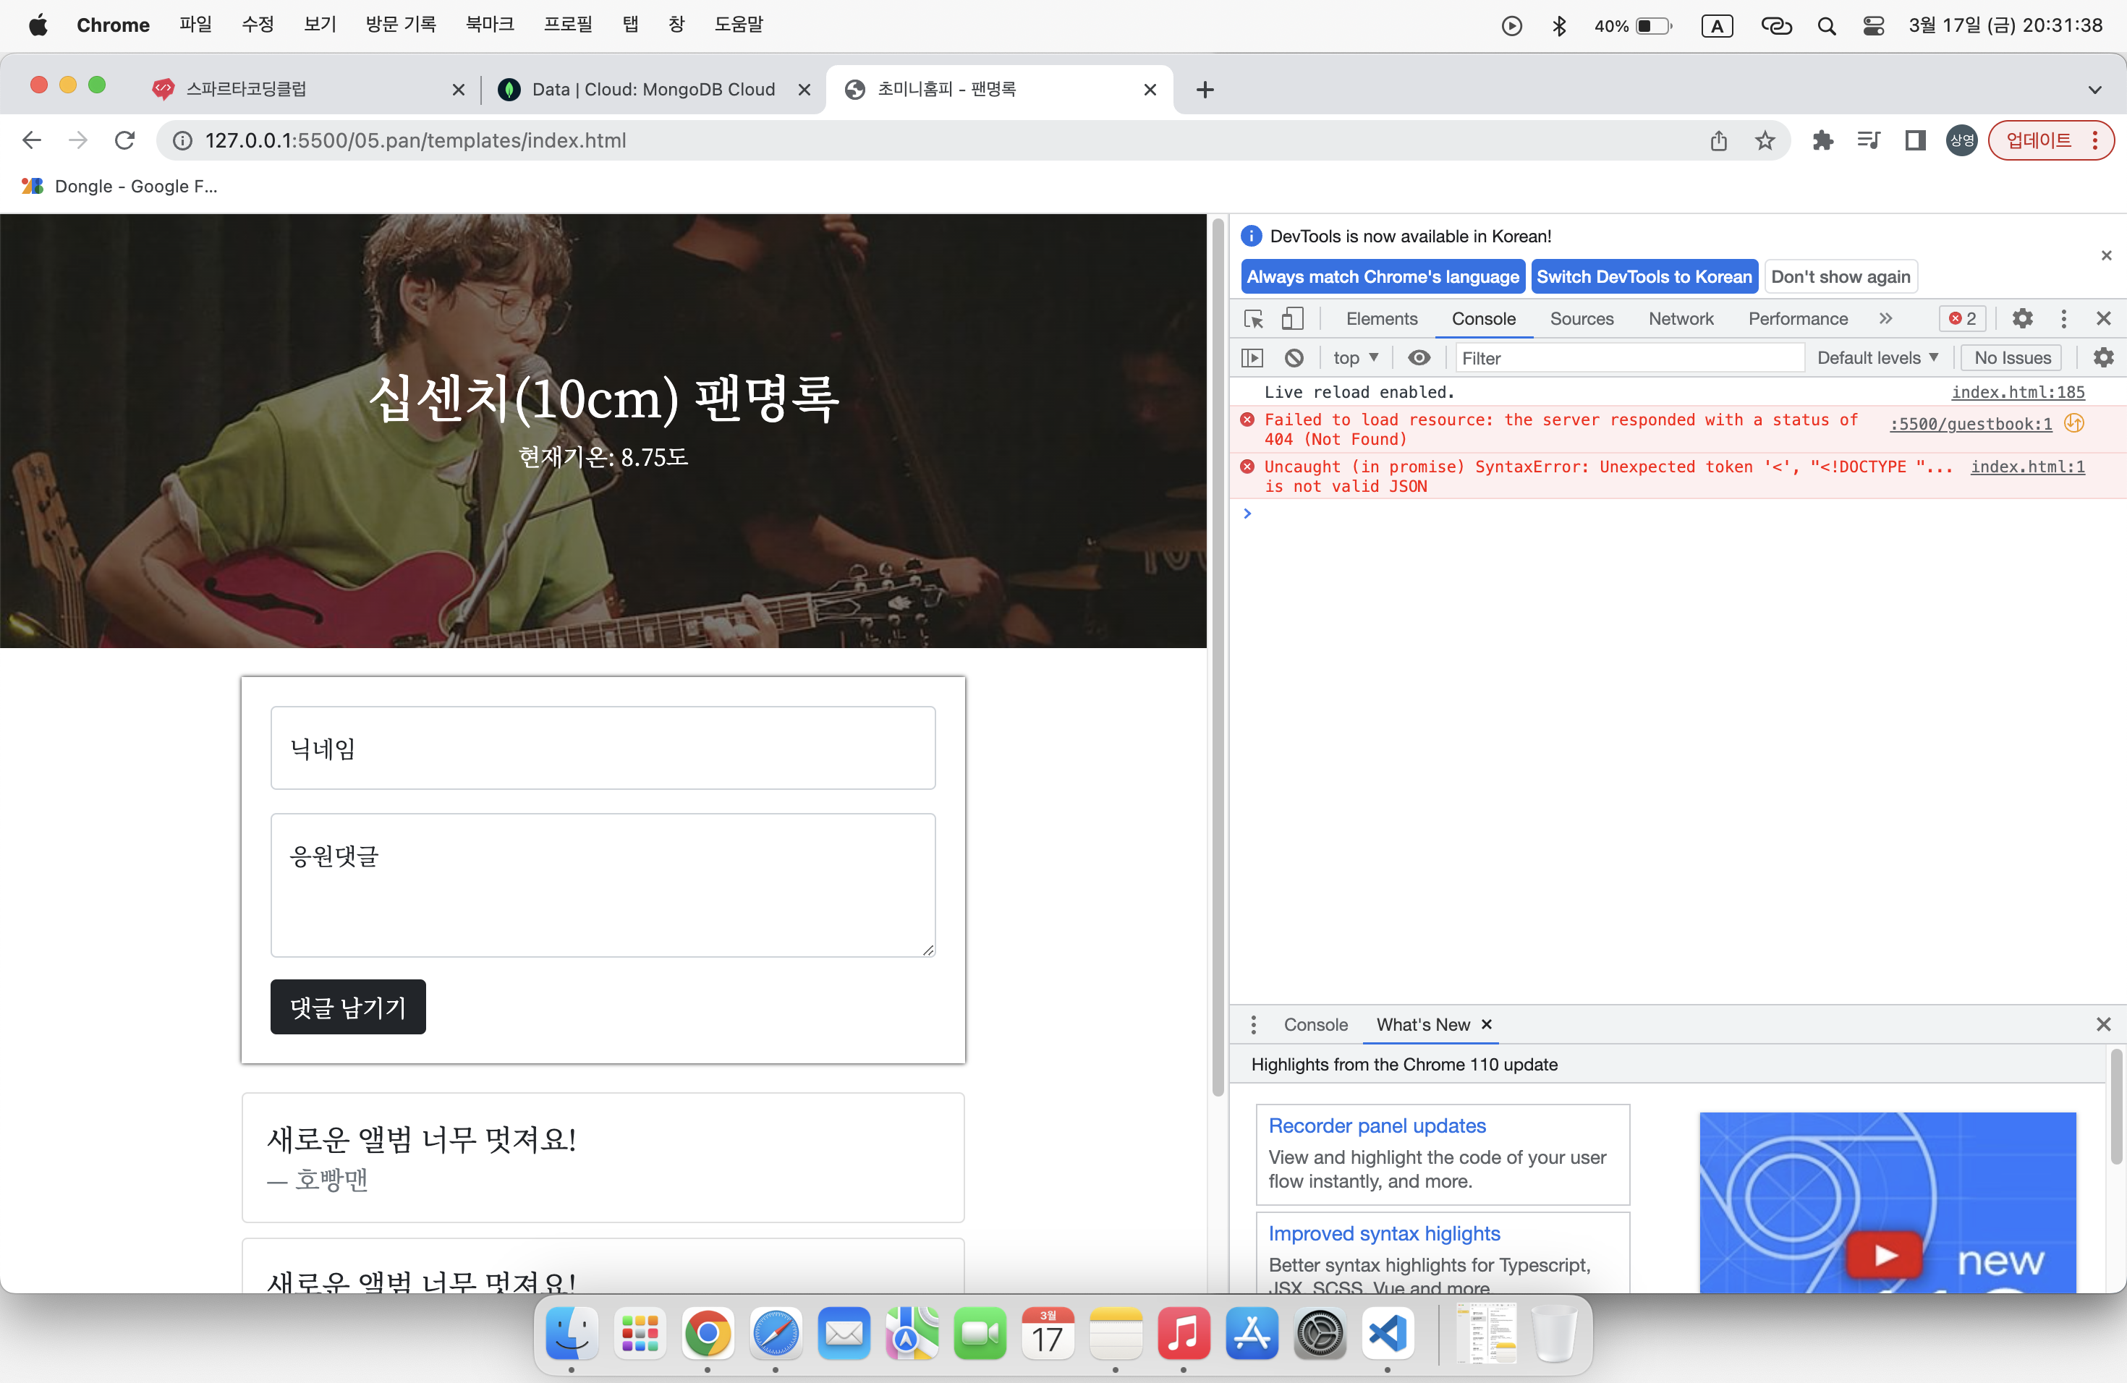The width and height of the screenshot is (2127, 1383).
Task: Switch to the Elements tab
Action: [x=1381, y=319]
